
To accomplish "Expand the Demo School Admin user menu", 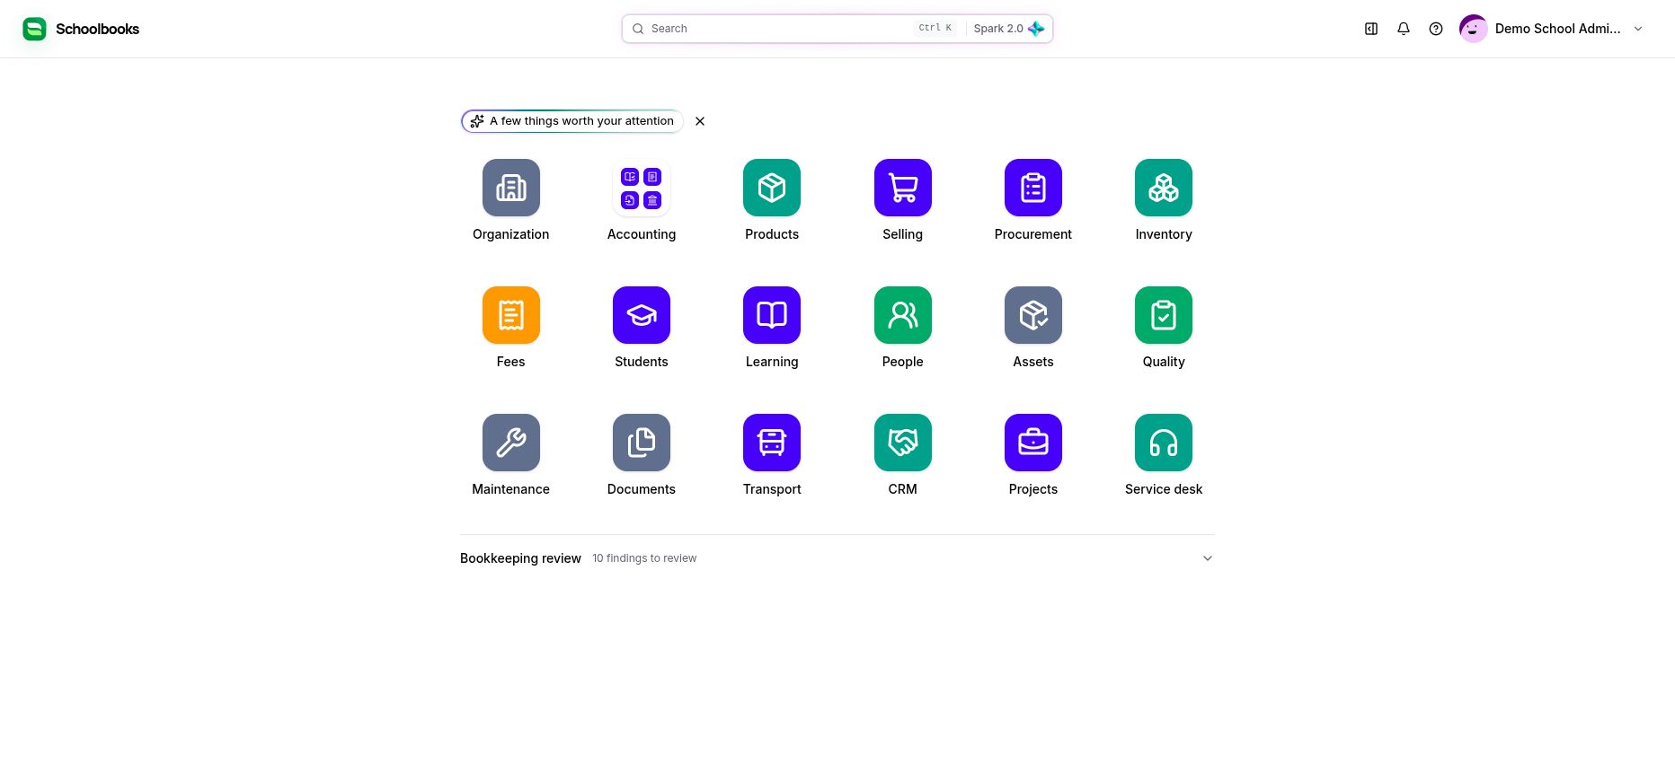I will point(1552,29).
